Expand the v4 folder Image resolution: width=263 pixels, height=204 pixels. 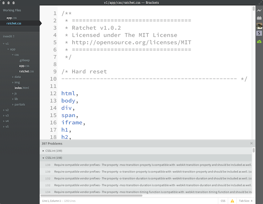point(4,121)
